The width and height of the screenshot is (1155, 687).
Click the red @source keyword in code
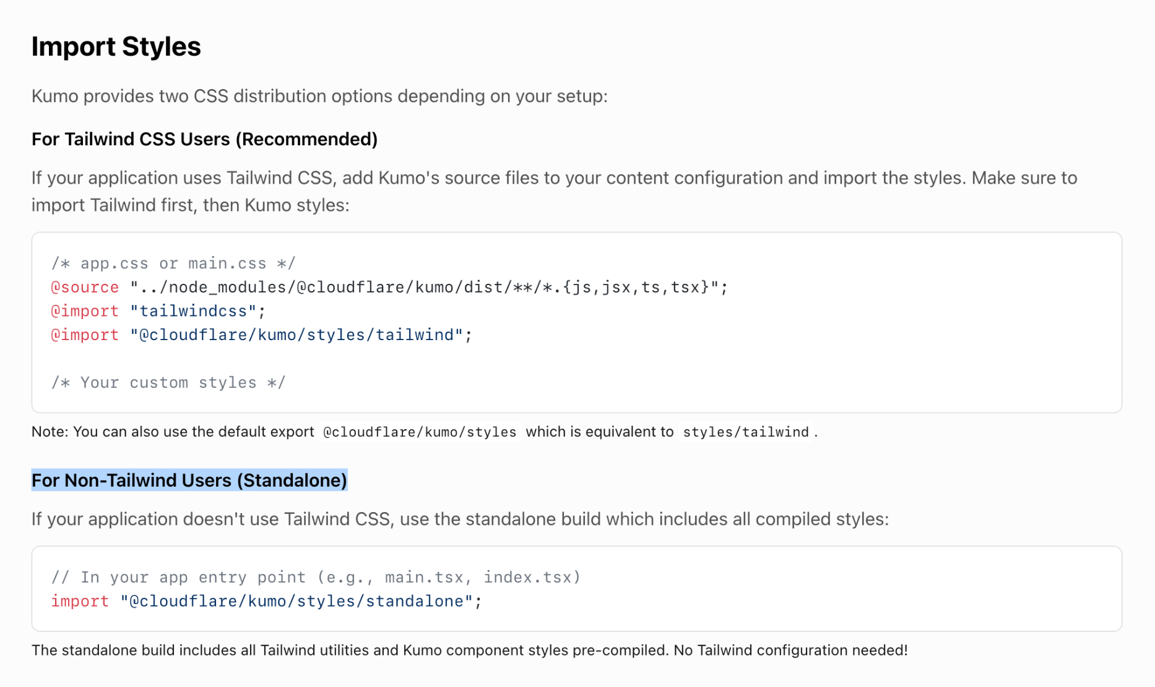(85, 288)
